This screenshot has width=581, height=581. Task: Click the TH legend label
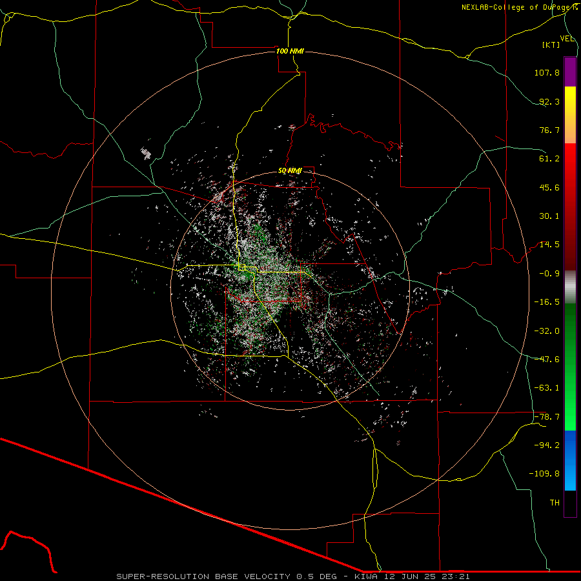(x=555, y=502)
